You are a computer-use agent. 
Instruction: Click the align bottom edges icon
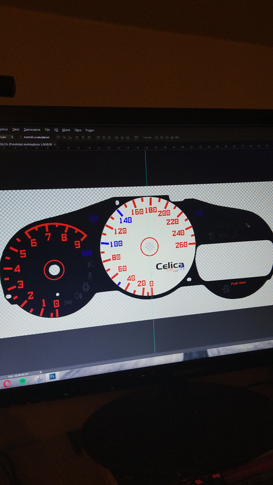(x=70, y=138)
